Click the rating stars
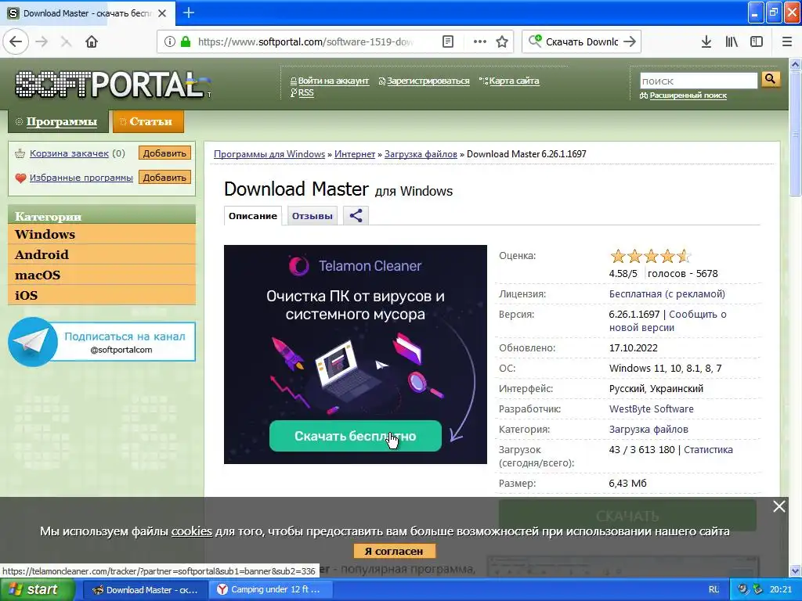Viewport: 802px width, 601px height. pos(650,256)
